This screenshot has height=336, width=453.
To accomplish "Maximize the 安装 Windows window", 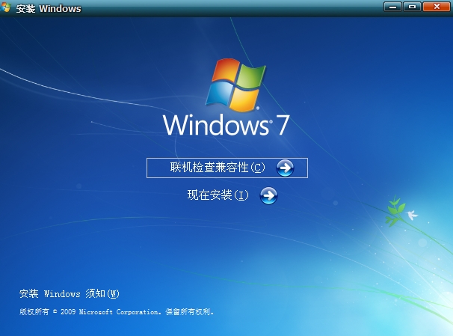I will point(412,7).
